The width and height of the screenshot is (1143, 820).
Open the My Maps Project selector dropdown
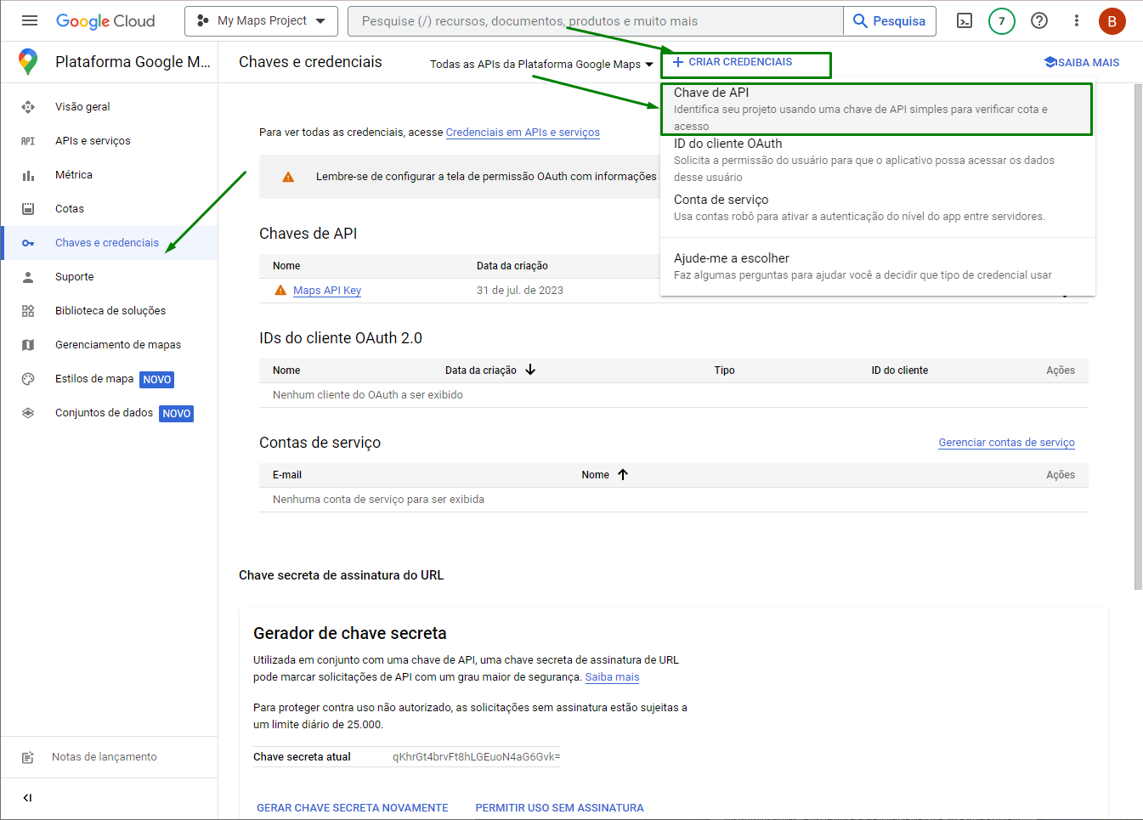(261, 21)
